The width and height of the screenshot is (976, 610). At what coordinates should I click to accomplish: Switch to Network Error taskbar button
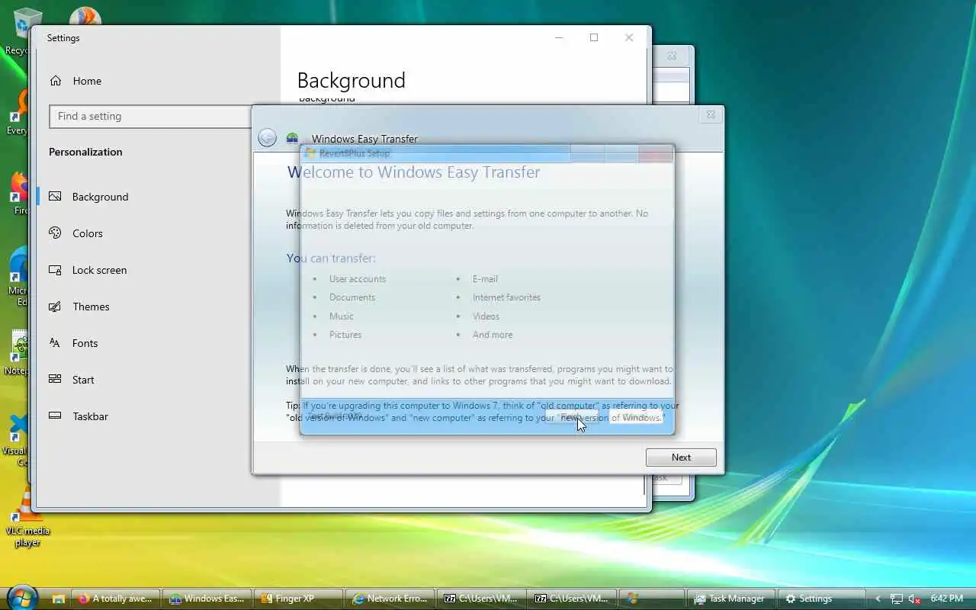pyautogui.click(x=390, y=599)
